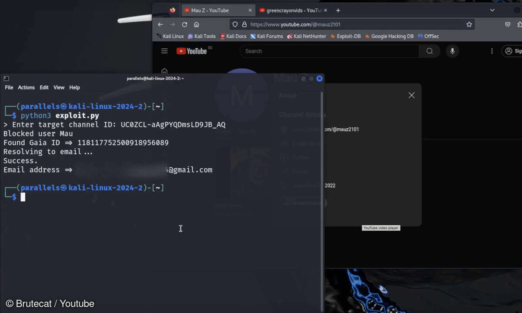Viewport: 522px width, 313px height.
Task: Click the 'Success.' output line
Action: (x=20, y=161)
